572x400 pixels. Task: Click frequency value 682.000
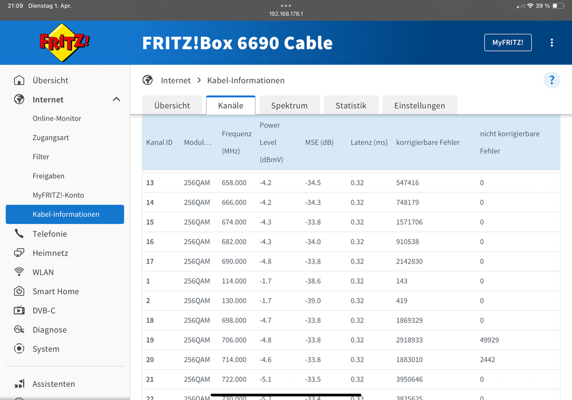(x=234, y=242)
